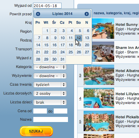Screen dimensions: 139x138
Task: Click result number 4 link
Action: point(80,98)
